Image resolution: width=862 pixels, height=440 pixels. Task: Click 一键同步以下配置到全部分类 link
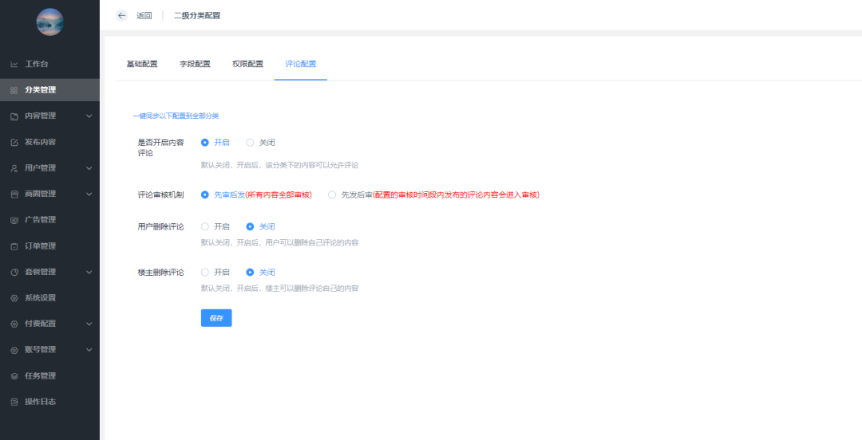click(x=176, y=116)
